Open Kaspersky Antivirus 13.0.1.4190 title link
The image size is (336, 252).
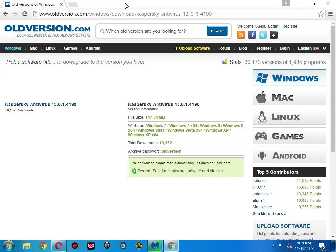40,104
